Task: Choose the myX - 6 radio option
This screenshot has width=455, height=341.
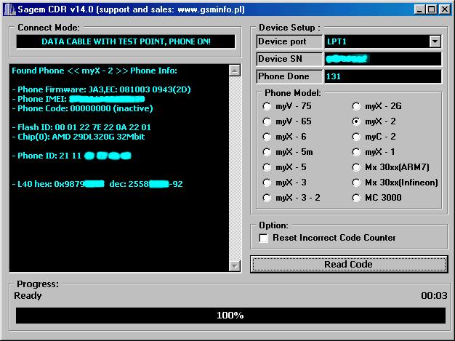Action: [x=267, y=137]
